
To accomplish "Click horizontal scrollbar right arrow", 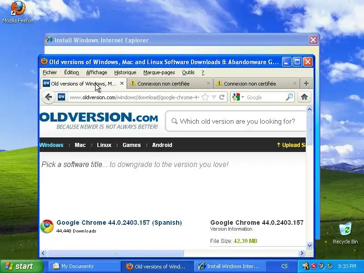I will (x=302, y=253).
